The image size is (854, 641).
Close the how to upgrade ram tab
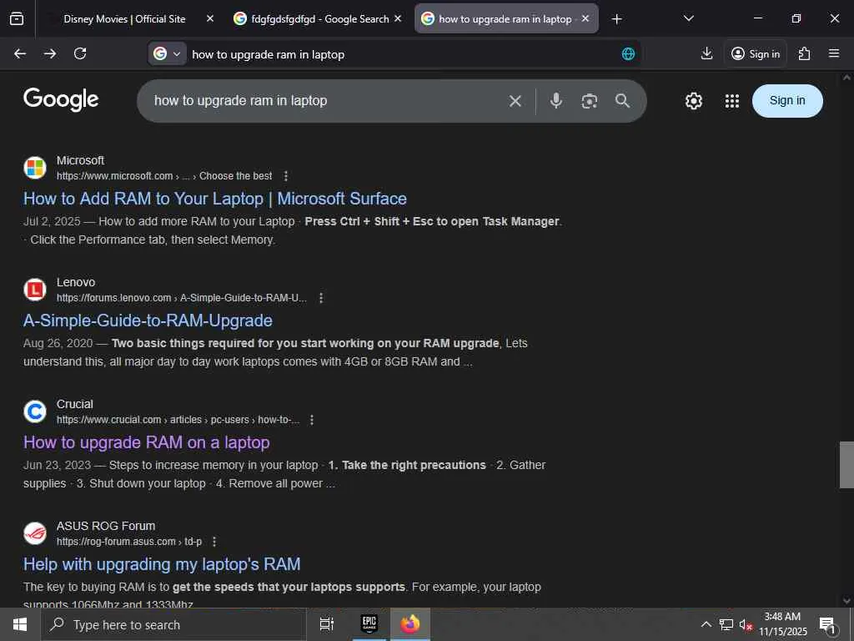[585, 18]
